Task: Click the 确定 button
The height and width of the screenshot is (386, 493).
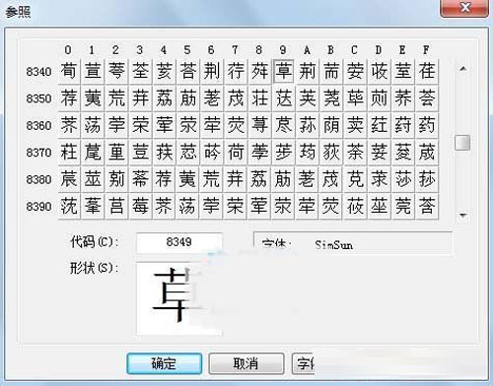Action: coord(165,363)
